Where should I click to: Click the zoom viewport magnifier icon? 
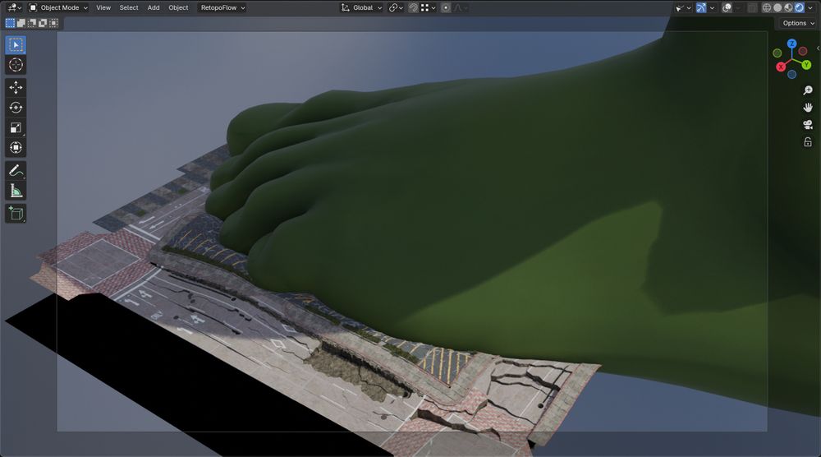tap(808, 90)
